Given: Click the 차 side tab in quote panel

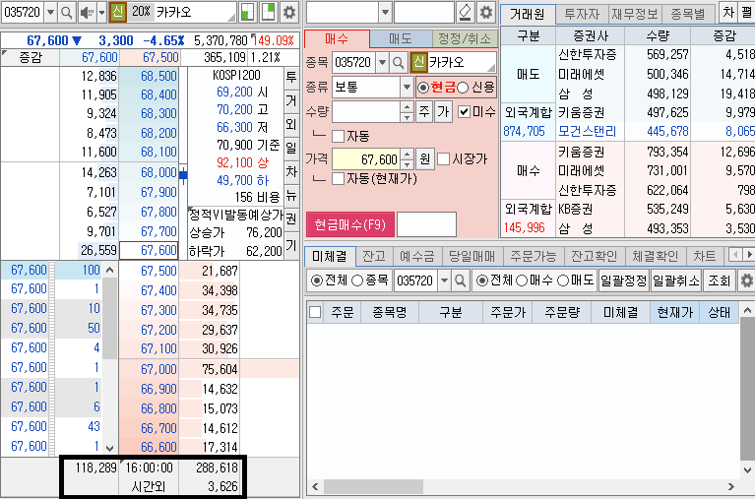Looking at the screenshot, I should (x=291, y=171).
